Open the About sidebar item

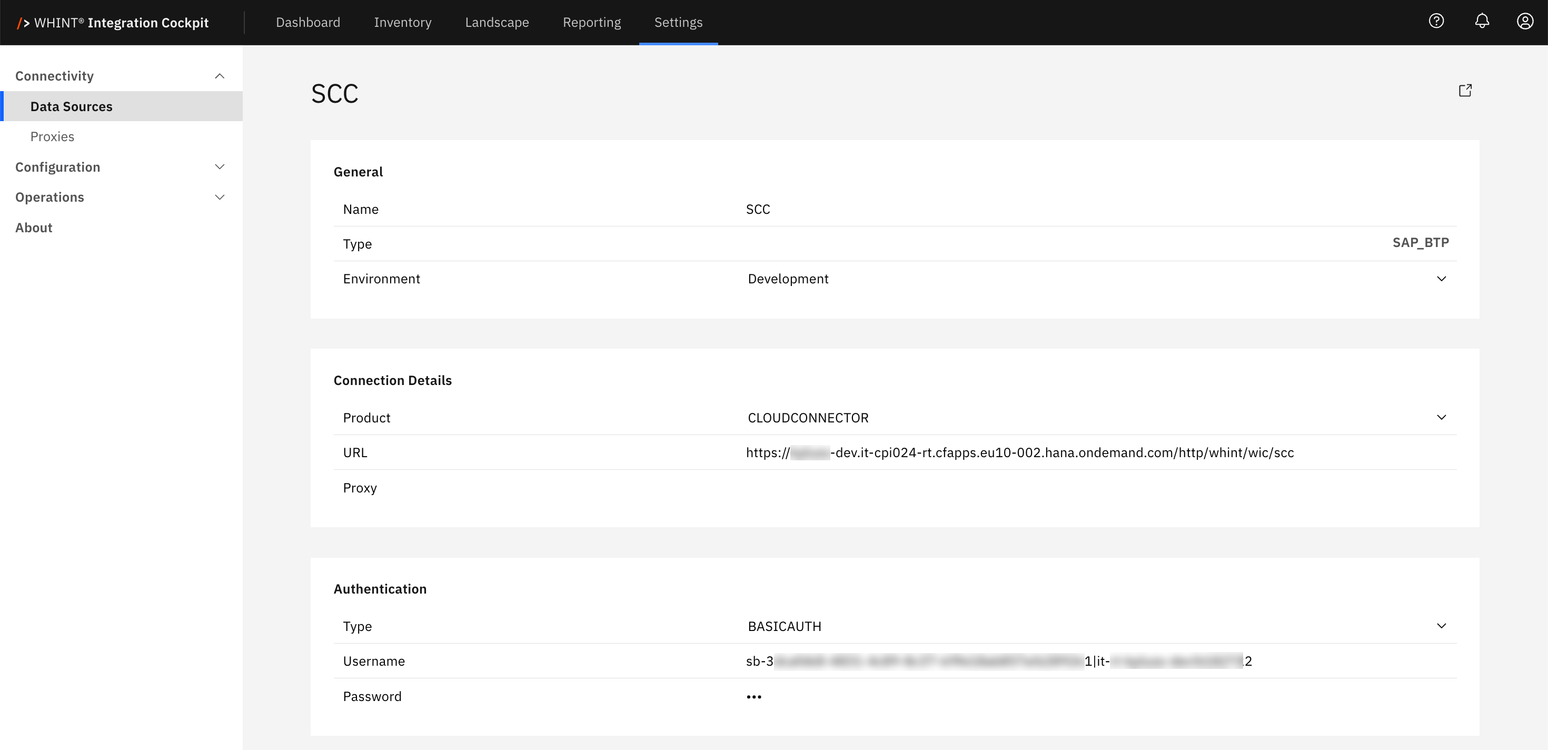coord(34,228)
